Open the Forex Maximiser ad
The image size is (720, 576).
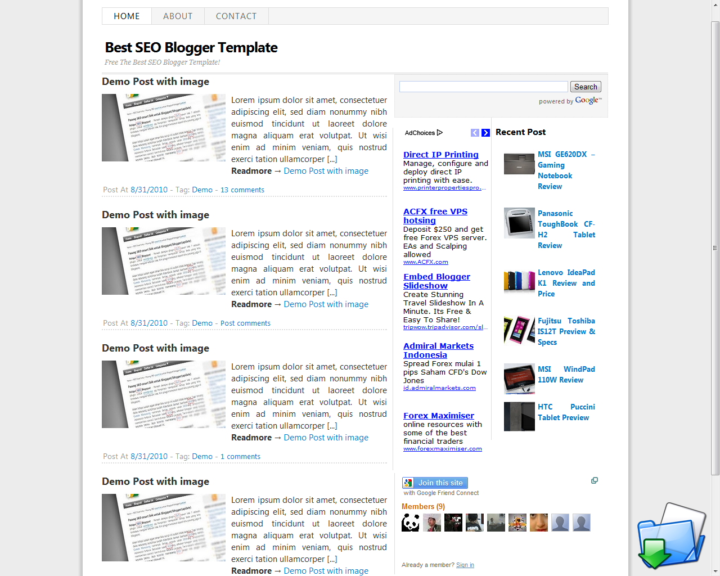pyautogui.click(x=439, y=416)
